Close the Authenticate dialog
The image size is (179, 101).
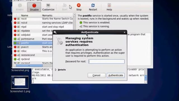click(x=124, y=33)
